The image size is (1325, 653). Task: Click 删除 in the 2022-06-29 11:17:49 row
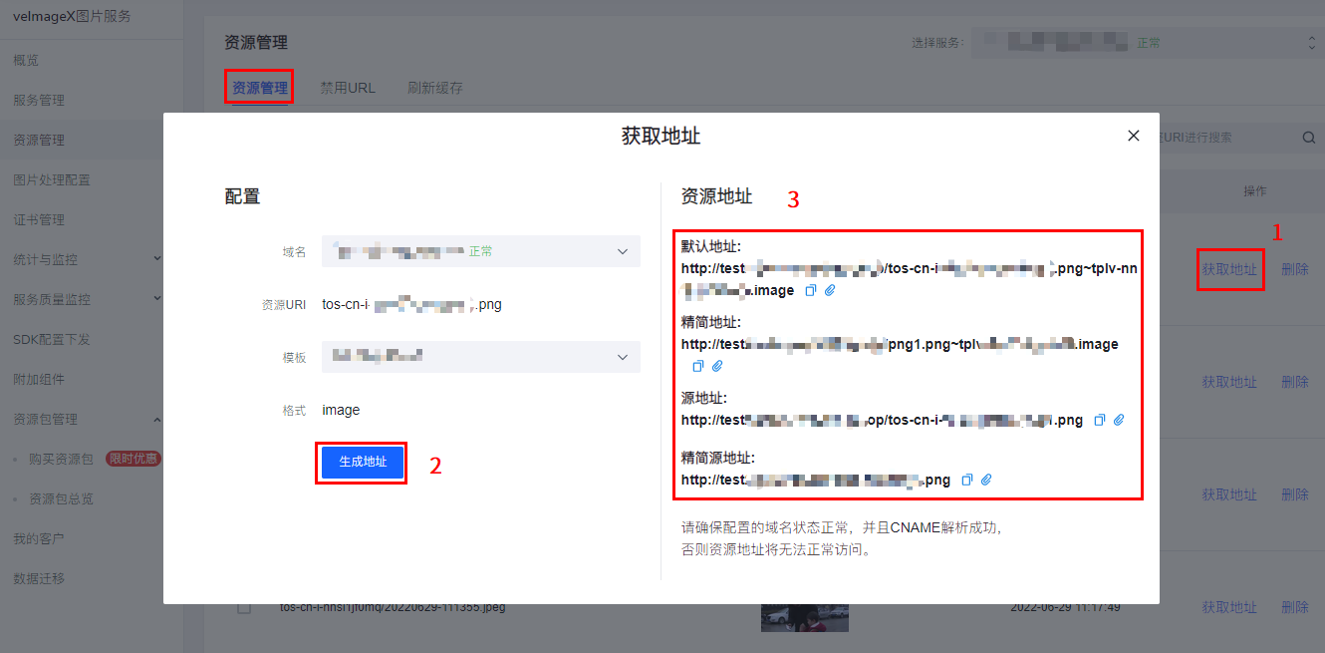(x=1295, y=607)
